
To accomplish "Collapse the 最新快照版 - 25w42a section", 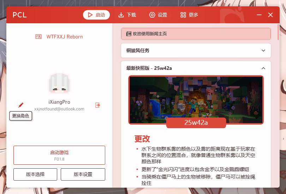I will 263,68.
